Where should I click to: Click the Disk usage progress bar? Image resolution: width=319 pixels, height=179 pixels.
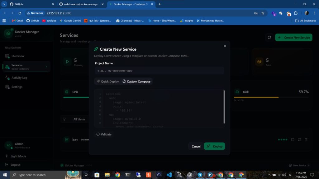coord(271,97)
